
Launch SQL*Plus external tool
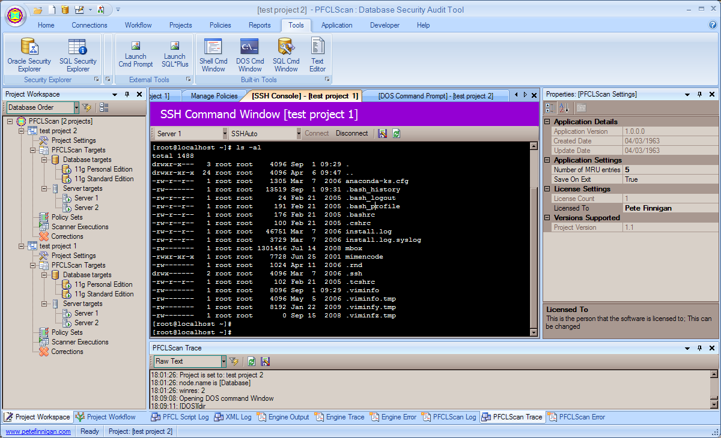[174, 54]
